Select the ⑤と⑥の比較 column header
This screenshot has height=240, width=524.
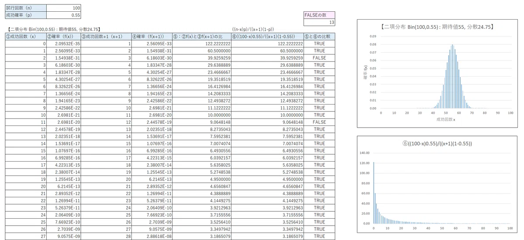(319, 37)
